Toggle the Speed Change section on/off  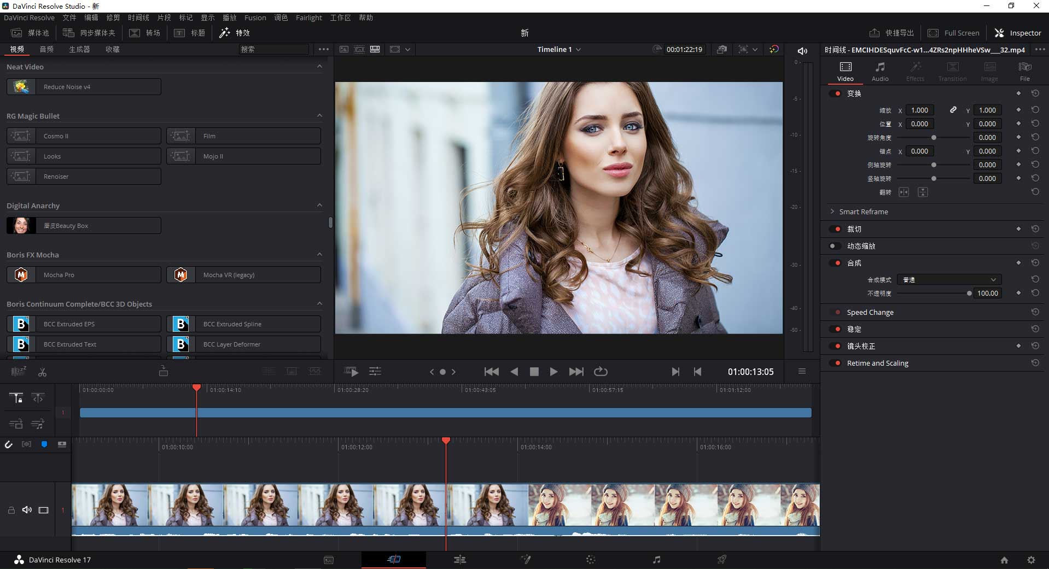click(836, 312)
